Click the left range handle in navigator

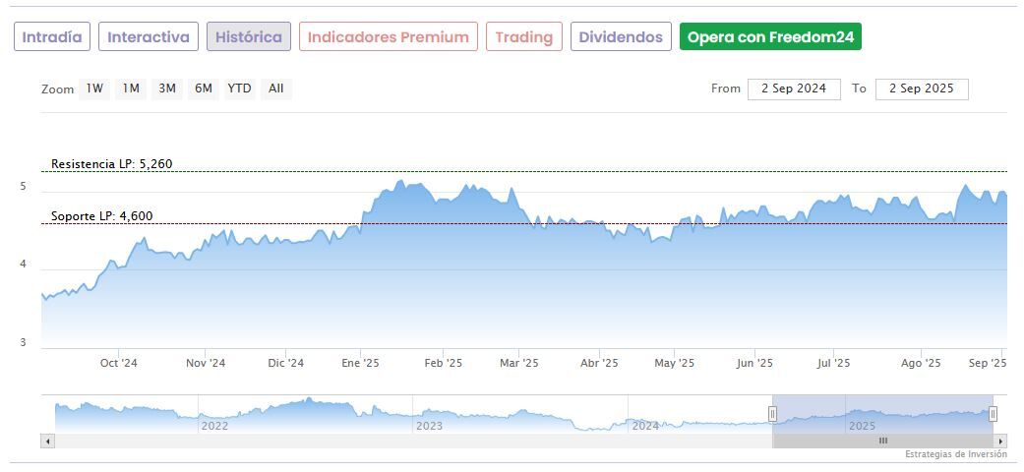click(772, 414)
